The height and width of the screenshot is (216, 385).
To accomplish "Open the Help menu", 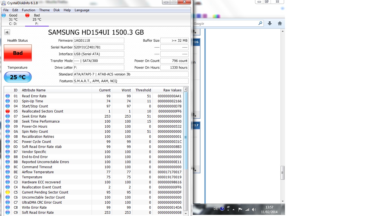I will point(67,10).
